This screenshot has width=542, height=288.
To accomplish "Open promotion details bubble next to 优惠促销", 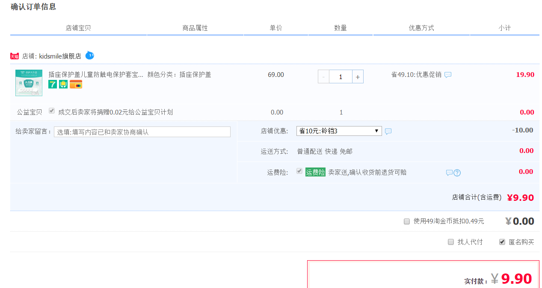I will [x=448, y=75].
